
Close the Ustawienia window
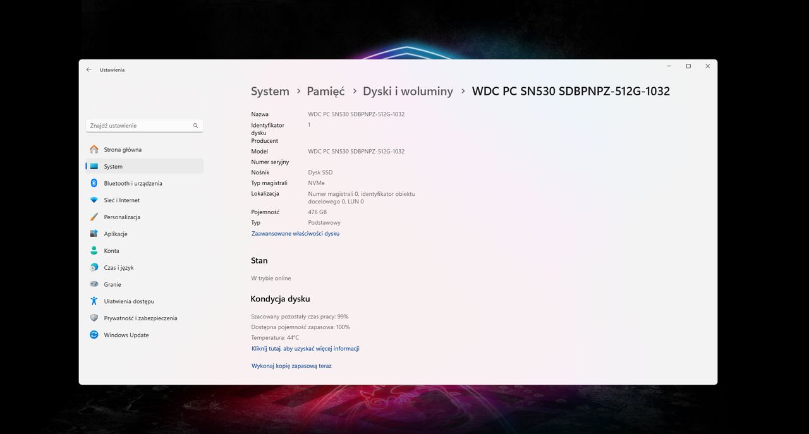coord(708,66)
